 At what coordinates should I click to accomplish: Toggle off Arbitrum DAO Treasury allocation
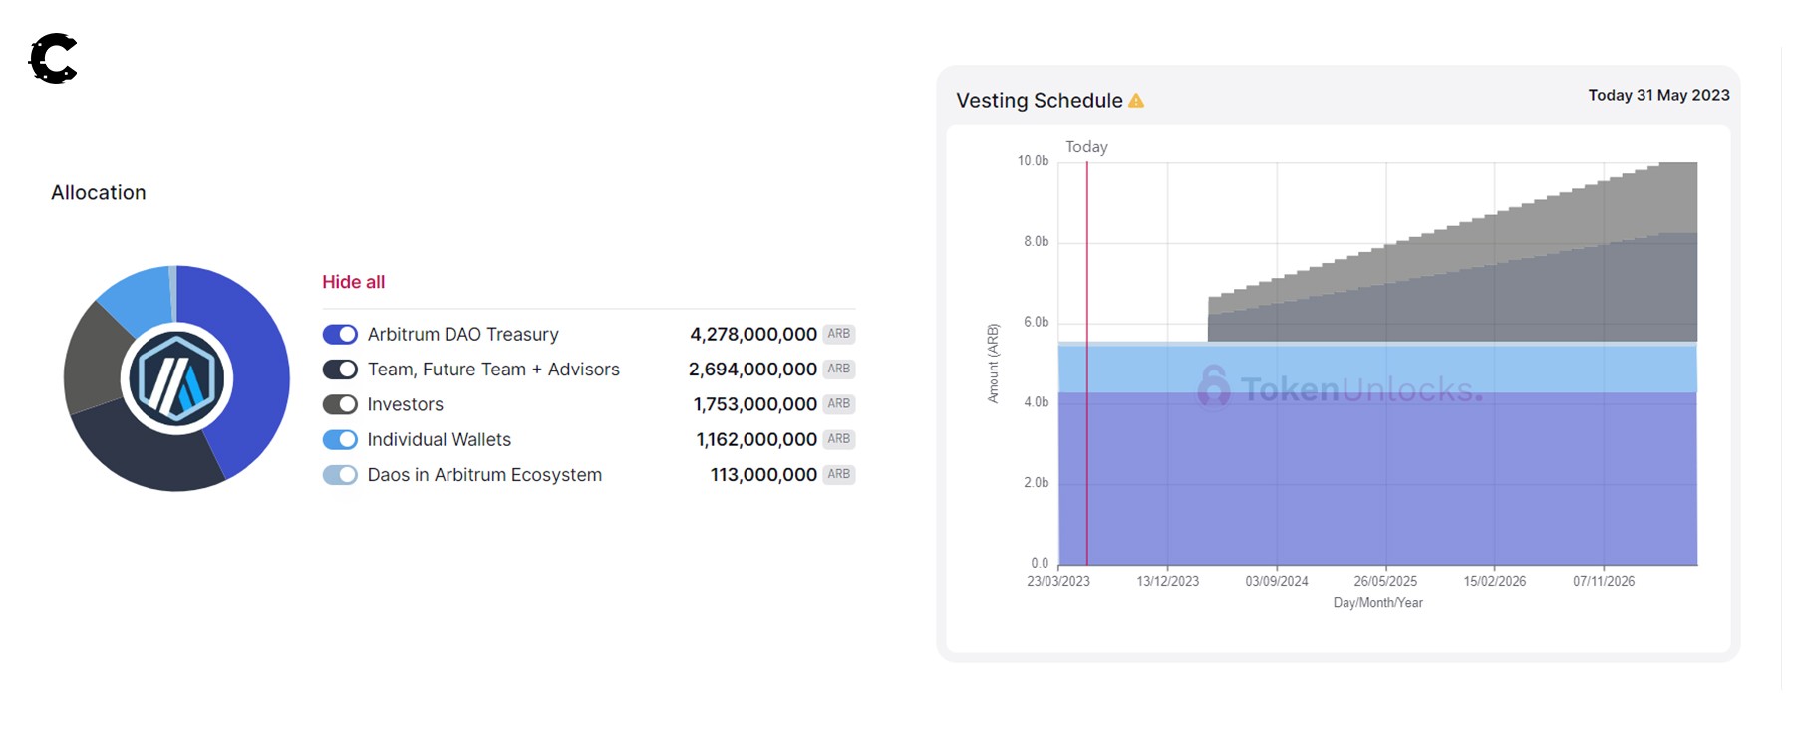340,335
